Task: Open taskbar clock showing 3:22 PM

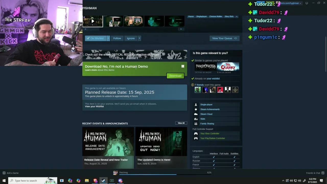Action: point(312,181)
